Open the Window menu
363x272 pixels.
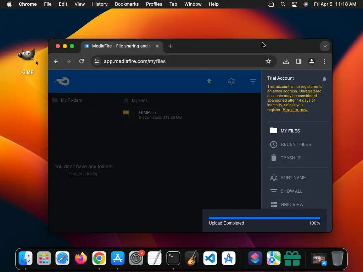tap(193, 4)
